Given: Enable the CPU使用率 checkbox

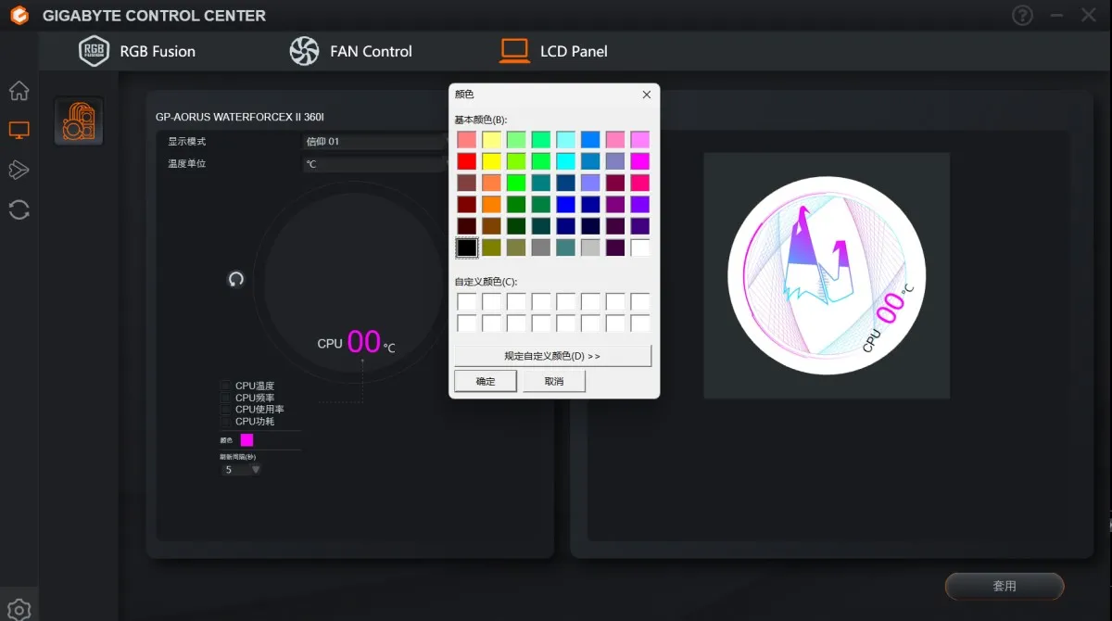Looking at the screenshot, I should click(x=225, y=410).
